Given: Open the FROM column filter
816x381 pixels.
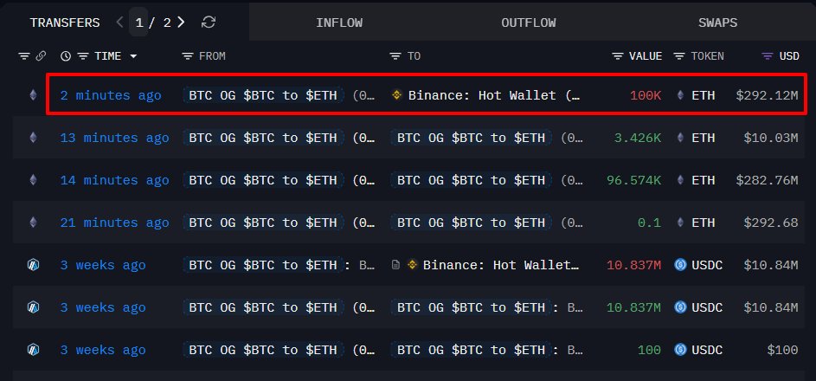Looking at the screenshot, I should click(x=188, y=56).
